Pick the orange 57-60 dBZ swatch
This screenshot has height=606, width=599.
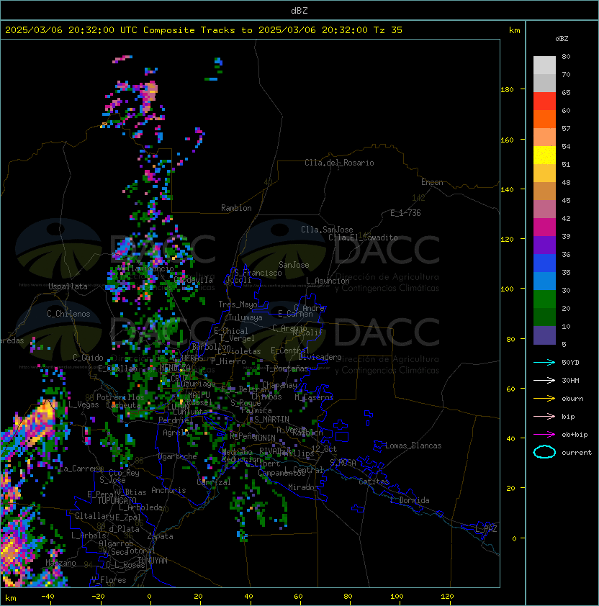(x=544, y=119)
